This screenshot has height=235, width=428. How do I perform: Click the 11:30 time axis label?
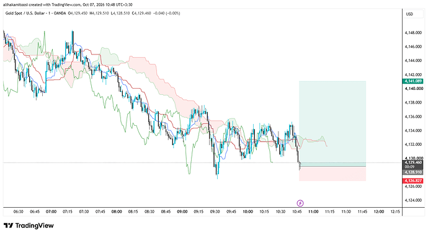(346, 211)
